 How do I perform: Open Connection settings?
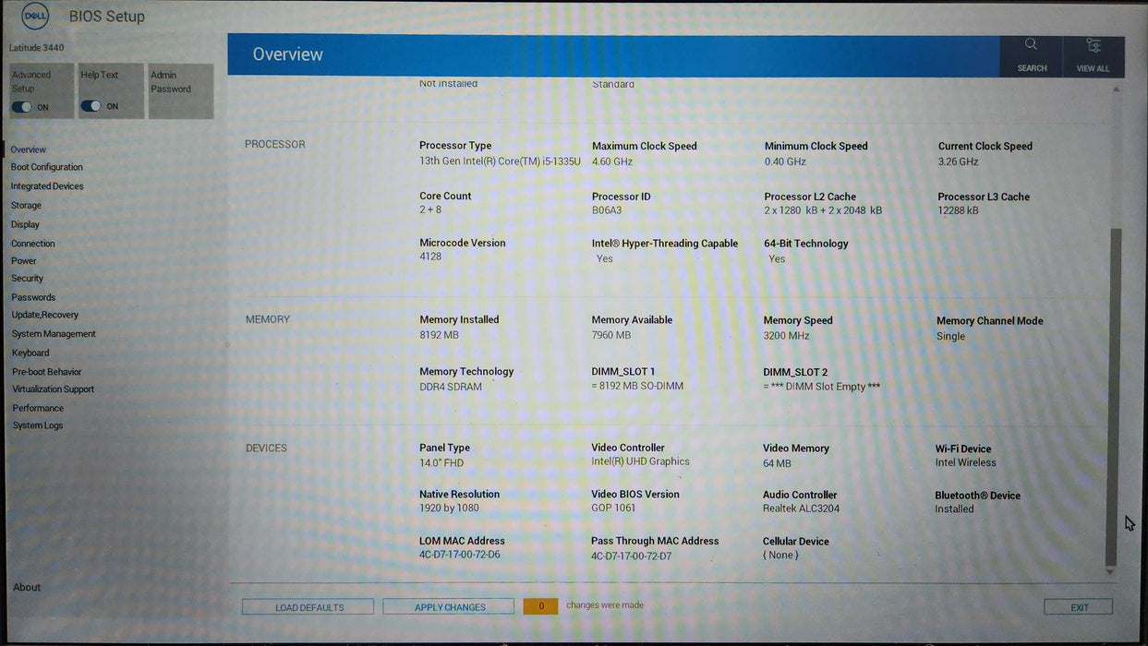point(33,244)
